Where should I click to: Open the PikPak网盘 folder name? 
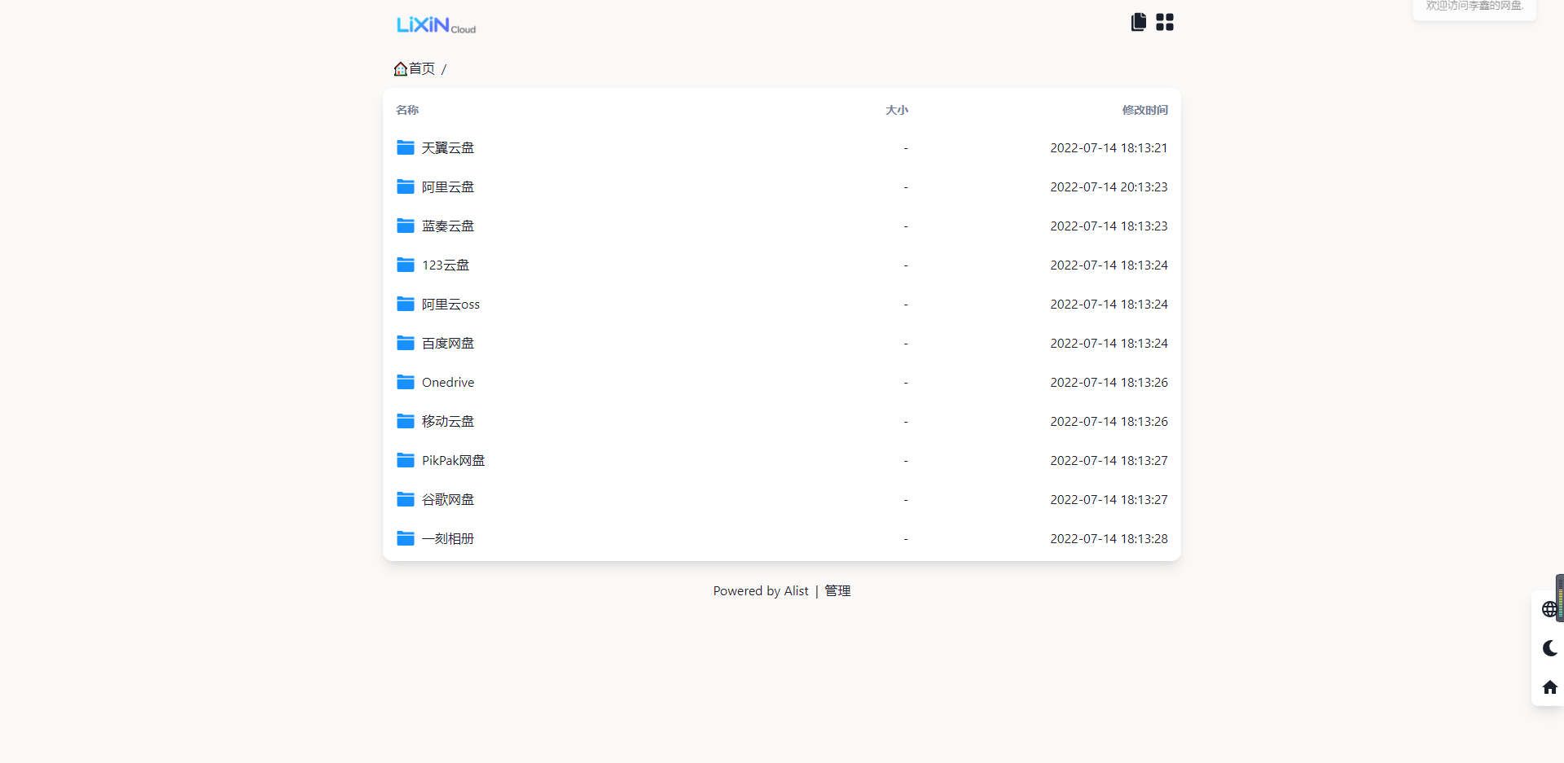coord(453,461)
